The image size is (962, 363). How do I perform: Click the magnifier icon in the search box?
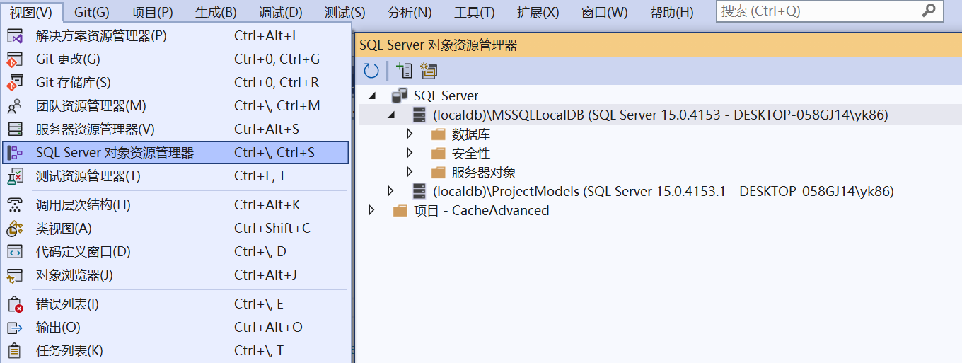coord(929,11)
